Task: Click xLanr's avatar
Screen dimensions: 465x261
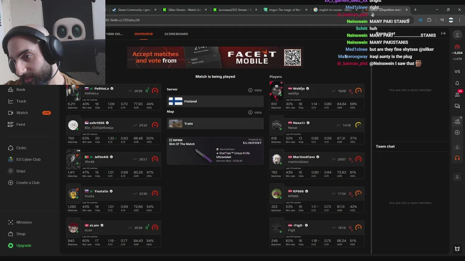Action: pos(73,228)
